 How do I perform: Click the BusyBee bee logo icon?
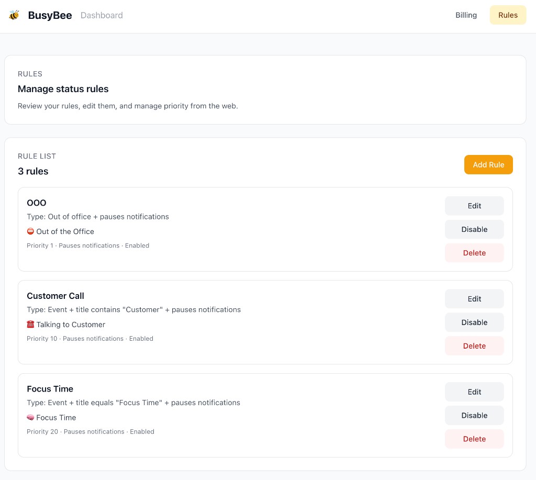[14, 15]
